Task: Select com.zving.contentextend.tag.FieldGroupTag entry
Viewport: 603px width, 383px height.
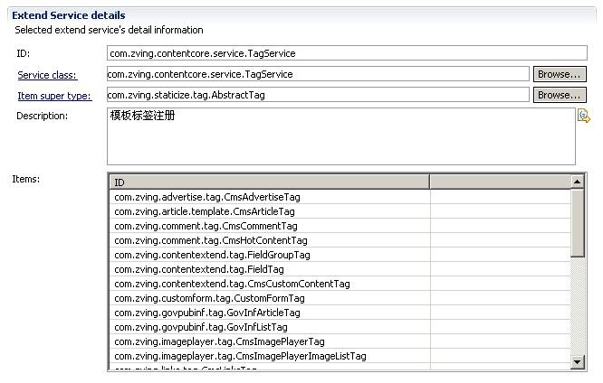Action: click(x=212, y=255)
